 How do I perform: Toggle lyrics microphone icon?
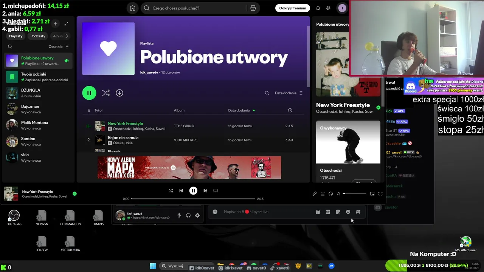(x=315, y=194)
